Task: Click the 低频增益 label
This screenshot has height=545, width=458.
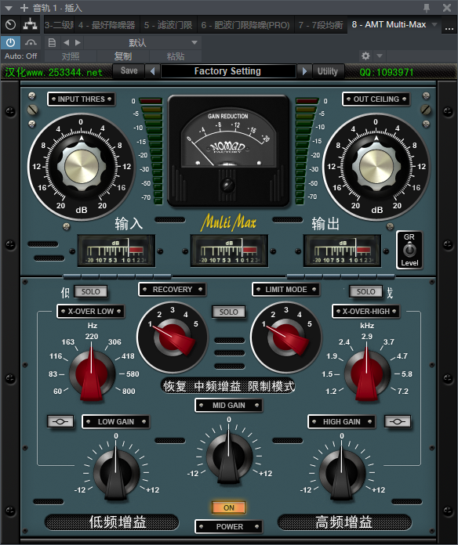Action: 118,522
